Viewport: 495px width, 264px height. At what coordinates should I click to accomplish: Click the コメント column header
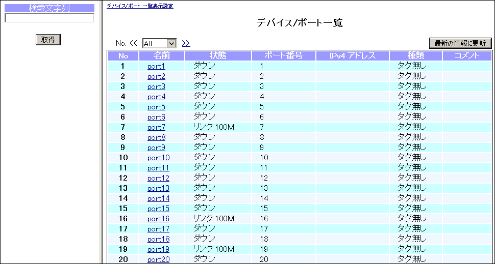[x=467, y=55]
